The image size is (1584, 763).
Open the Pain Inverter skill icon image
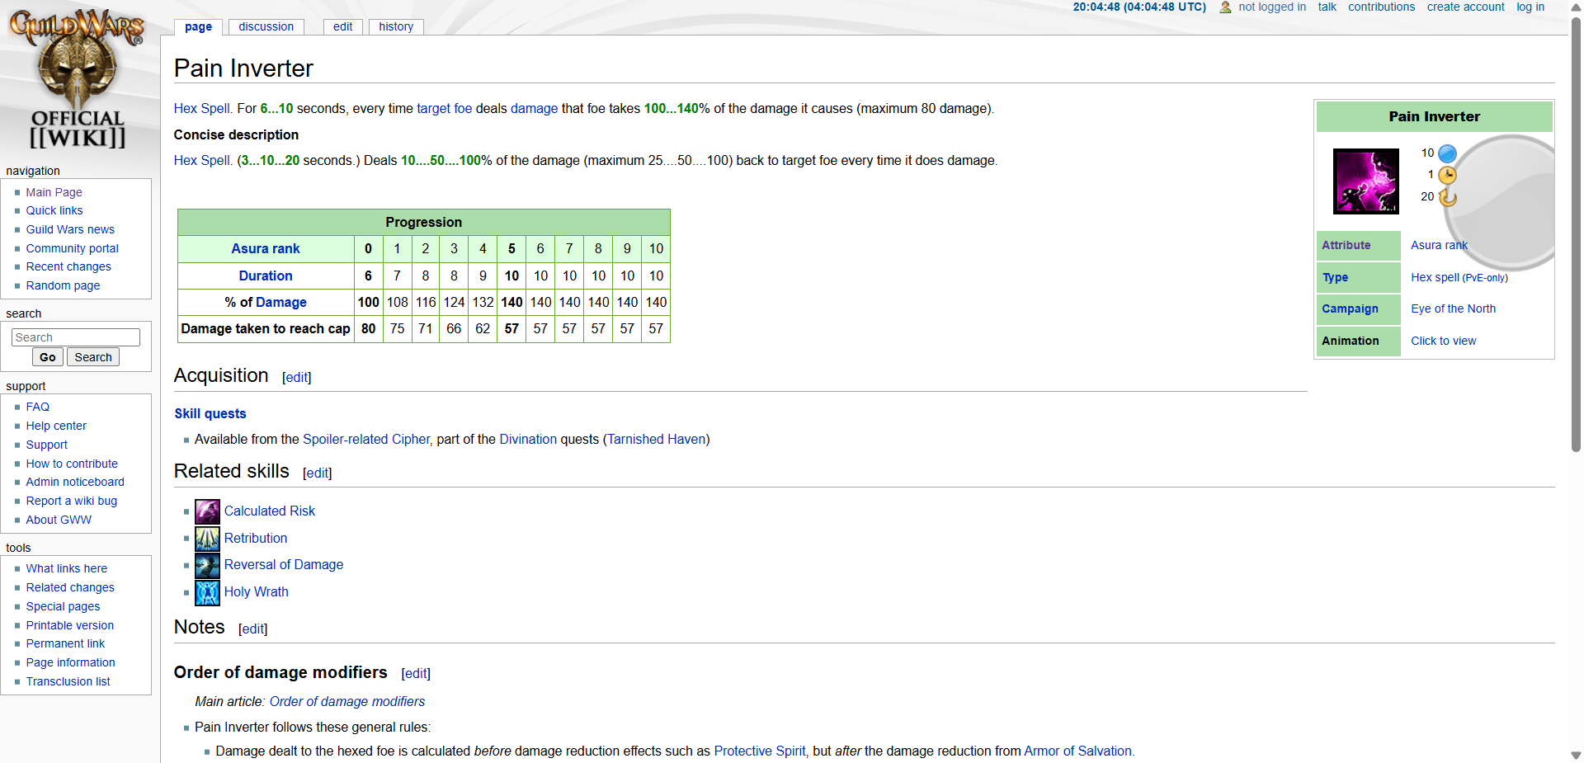point(1366,181)
